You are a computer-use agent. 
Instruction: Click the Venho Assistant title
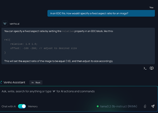[x=14, y=82]
